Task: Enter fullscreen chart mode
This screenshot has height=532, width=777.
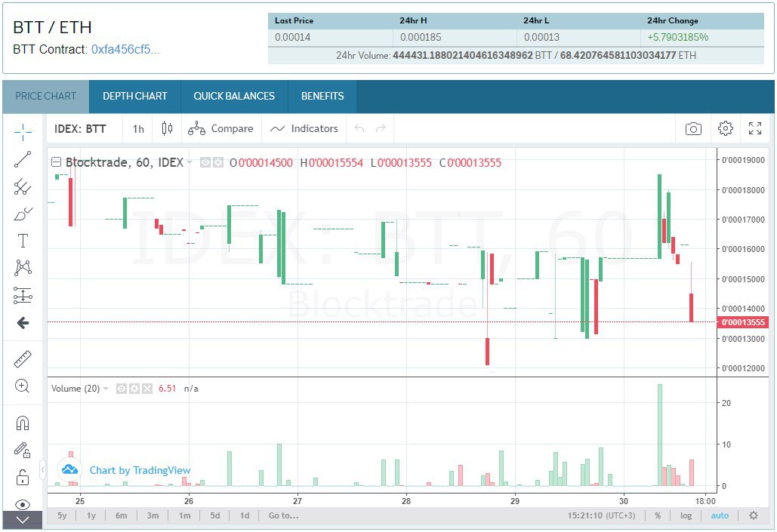Action: click(x=755, y=128)
